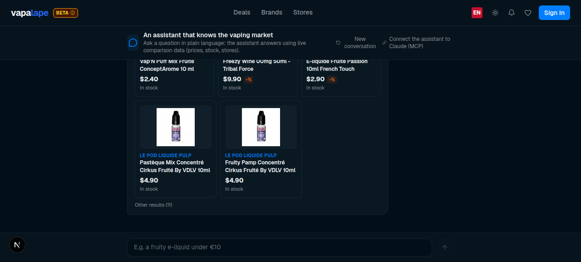
Task: Click the send arrow button
Action: (x=445, y=247)
